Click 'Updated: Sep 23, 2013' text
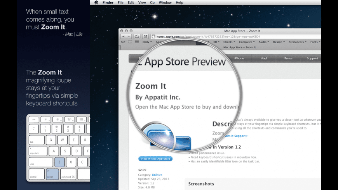338x190 pixels. point(154,179)
